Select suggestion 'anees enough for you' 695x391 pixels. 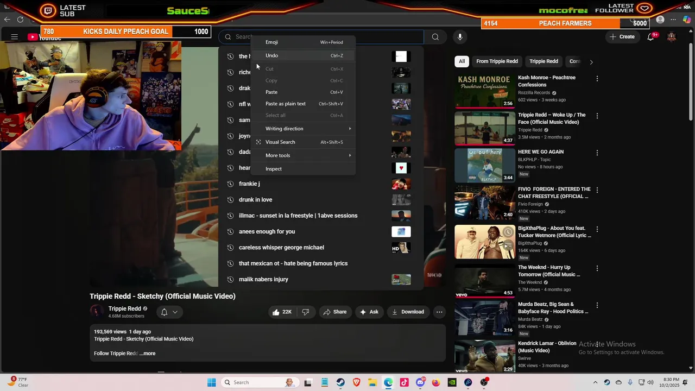click(321, 231)
